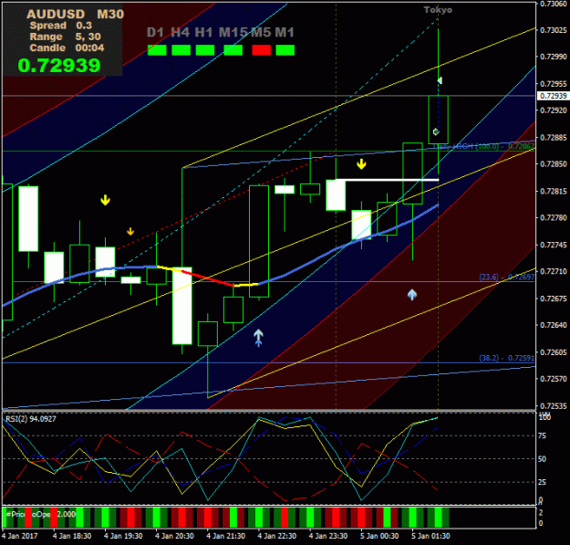Click the 4 Jan 2017 date label

click(19, 536)
